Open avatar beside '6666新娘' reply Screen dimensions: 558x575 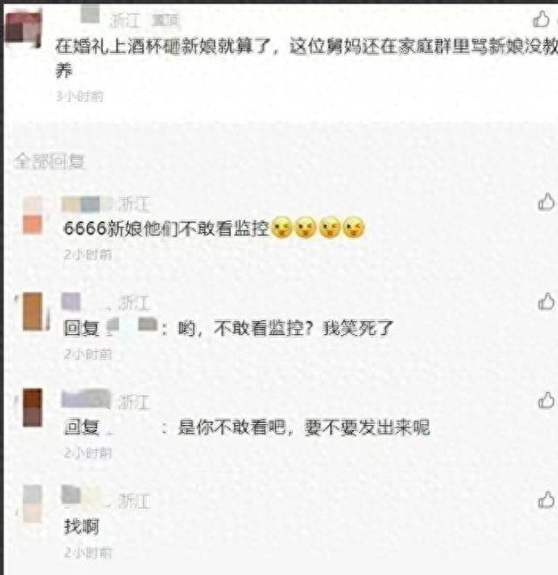coord(32,215)
